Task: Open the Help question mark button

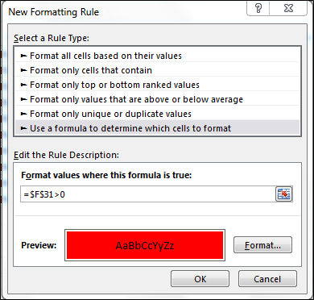Action: 258,10
